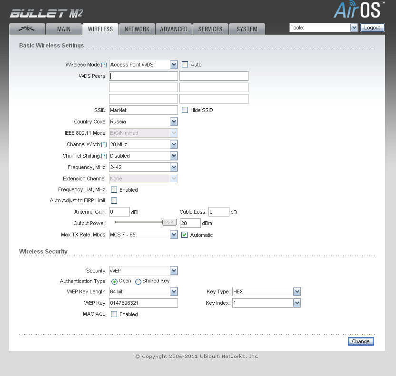Click the Output Power dBm value field
This screenshot has width=396, height=376.
pyautogui.click(x=190, y=223)
